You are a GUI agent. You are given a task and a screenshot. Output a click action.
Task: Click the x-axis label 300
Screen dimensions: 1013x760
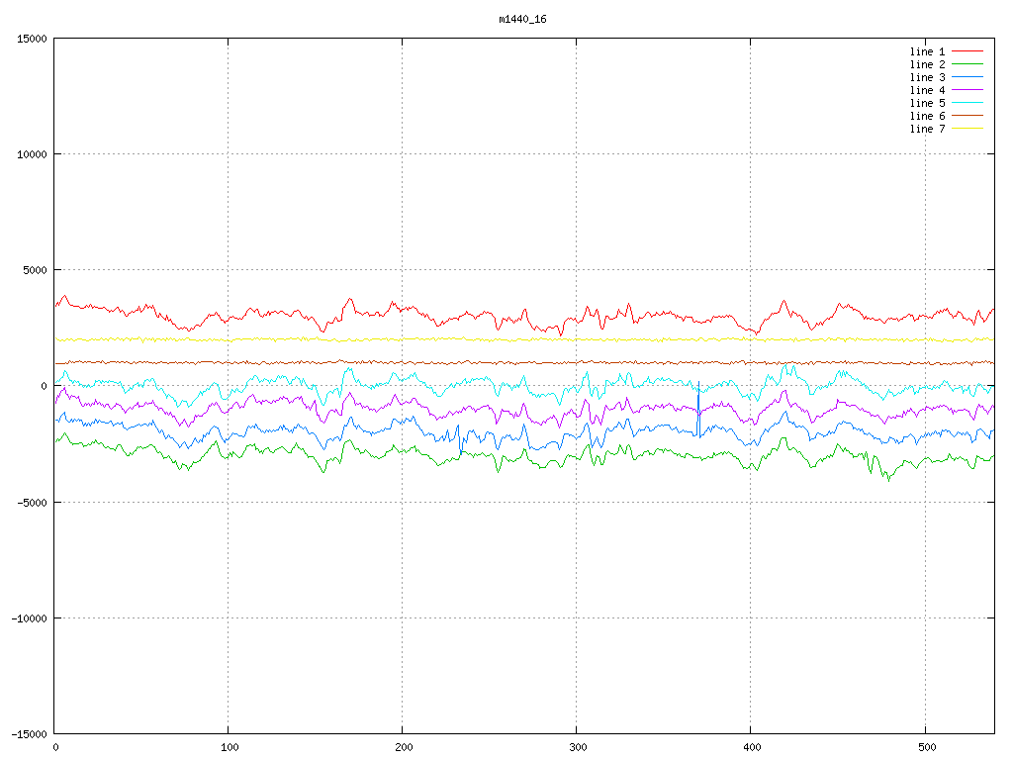pyautogui.click(x=578, y=748)
